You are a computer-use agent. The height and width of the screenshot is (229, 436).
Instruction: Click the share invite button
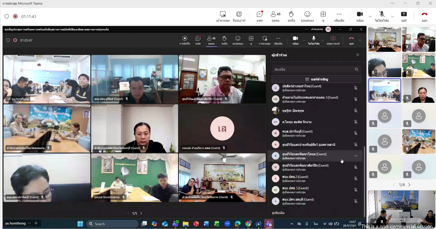tap(316, 79)
